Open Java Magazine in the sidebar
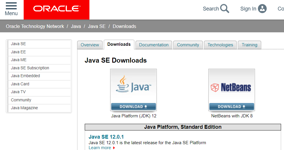This screenshot has height=150, width=284. (x=39, y=108)
